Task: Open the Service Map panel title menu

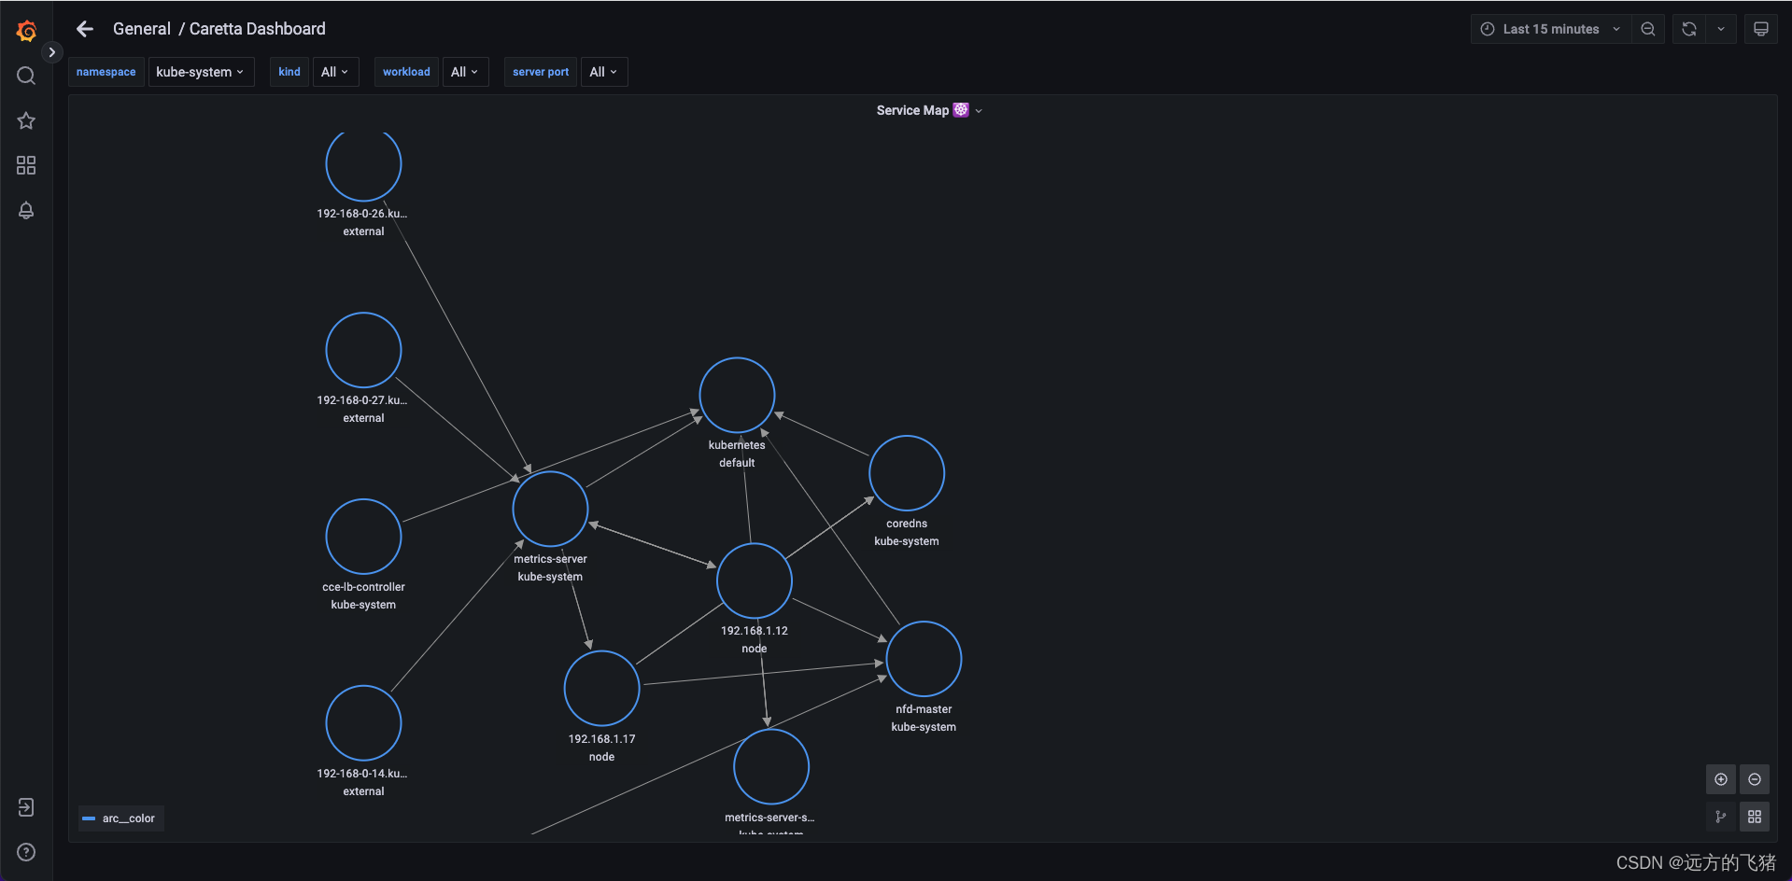Action: click(x=929, y=110)
